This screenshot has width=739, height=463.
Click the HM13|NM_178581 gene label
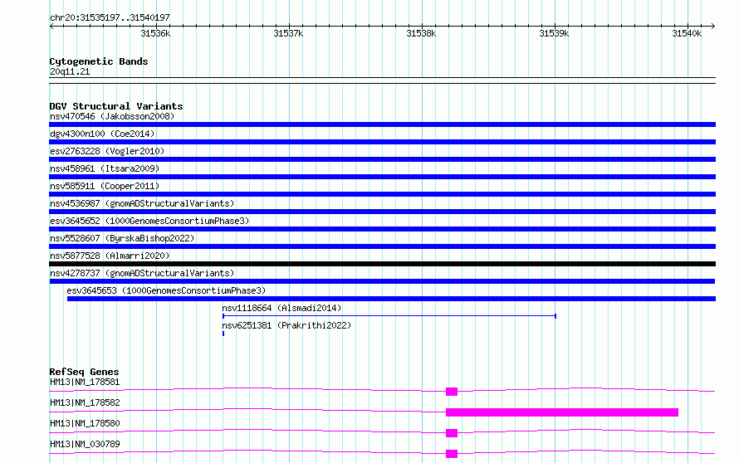click(85, 382)
